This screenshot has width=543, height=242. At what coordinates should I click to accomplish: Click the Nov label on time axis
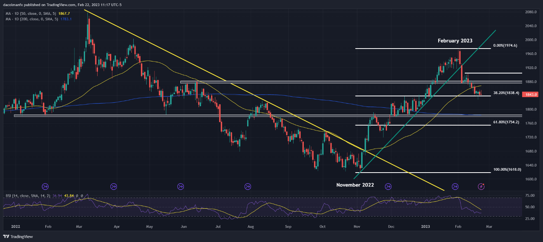coord(357,226)
